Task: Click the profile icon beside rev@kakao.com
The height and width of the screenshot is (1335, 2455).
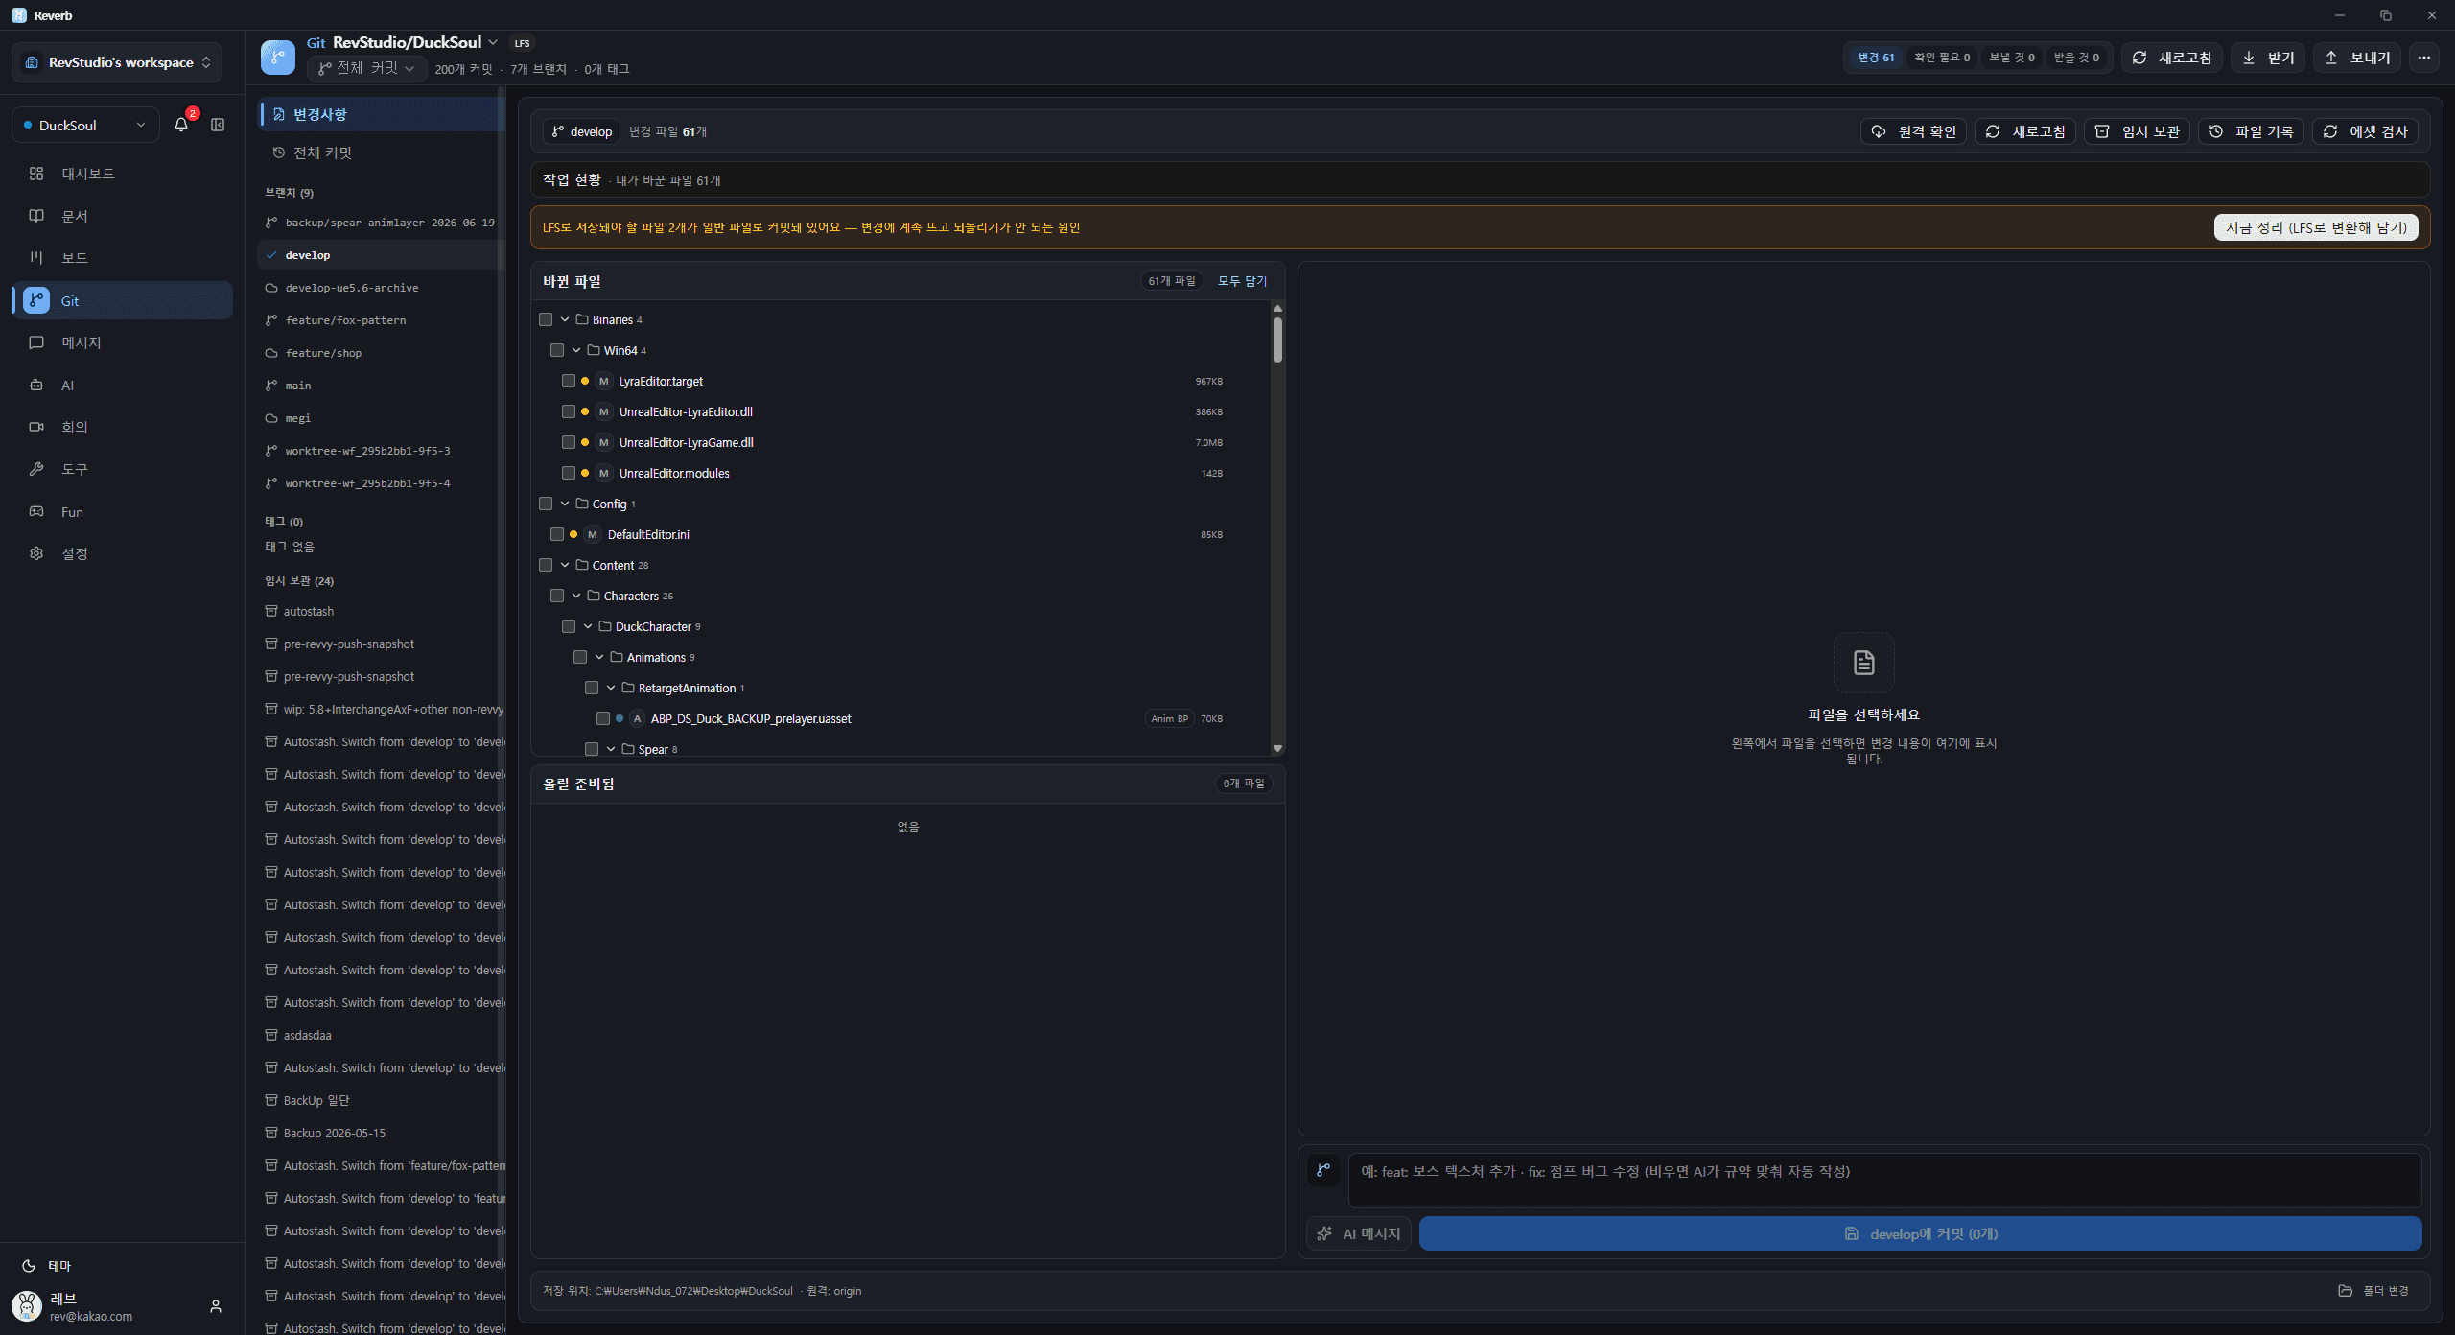Action: click(x=216, y=1306)
